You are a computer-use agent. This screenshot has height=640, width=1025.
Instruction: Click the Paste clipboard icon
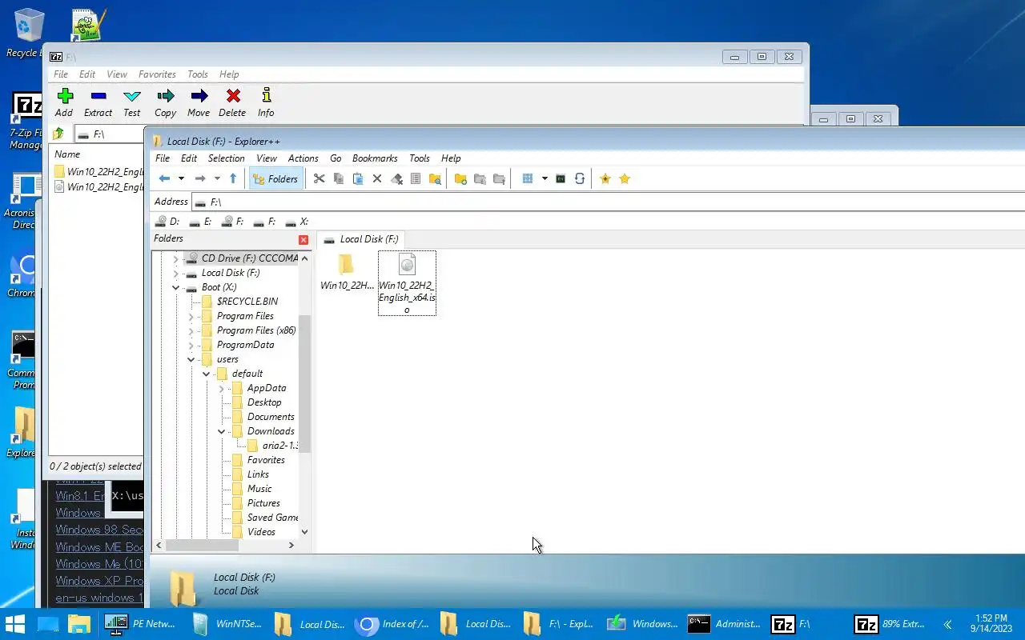[358, 178]
